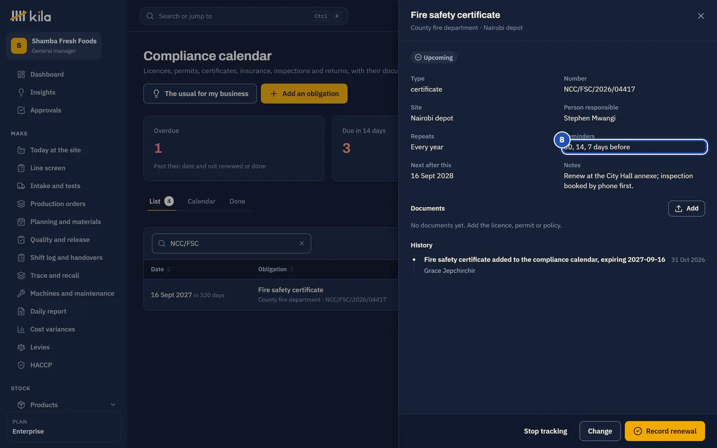Open the Fire safety certificate row
The width and height of the screenshot is (717, 448).
271,295
